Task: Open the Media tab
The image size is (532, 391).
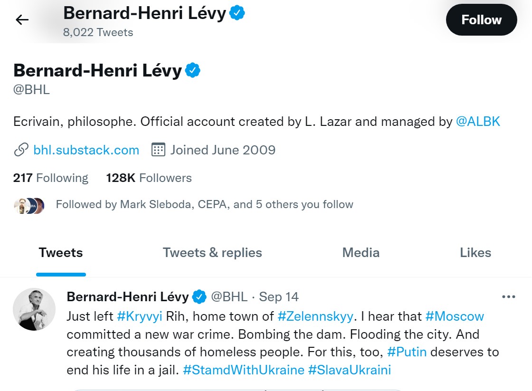Action: [x=361, y=253]
